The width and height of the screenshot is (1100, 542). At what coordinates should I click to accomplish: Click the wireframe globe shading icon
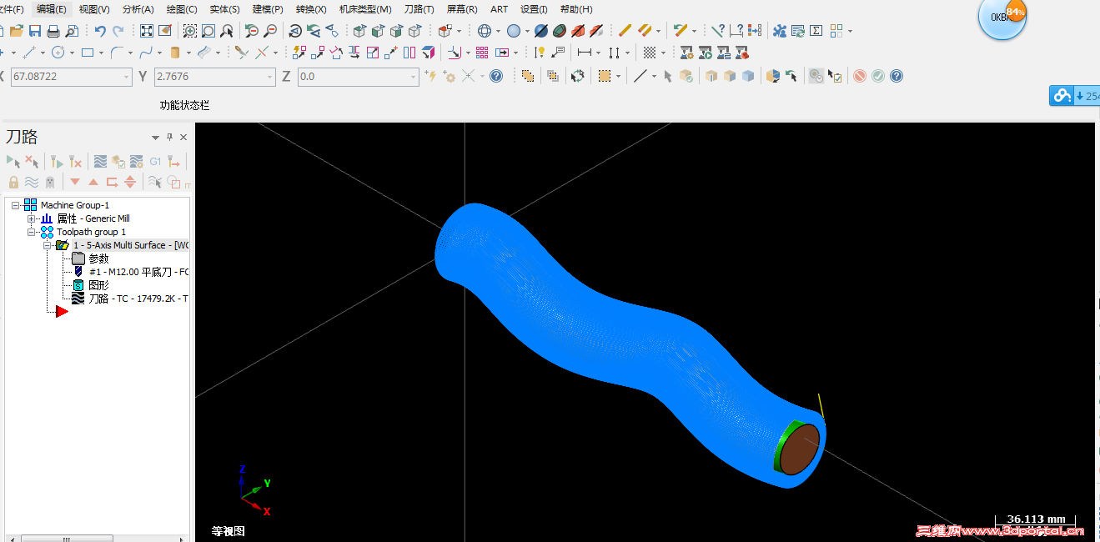(485, 31)
